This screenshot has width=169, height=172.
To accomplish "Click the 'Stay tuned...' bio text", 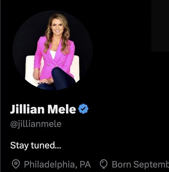I will pos(36,145).
